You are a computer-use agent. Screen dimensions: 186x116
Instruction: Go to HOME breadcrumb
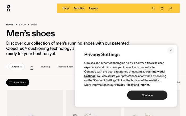point(10,24)
